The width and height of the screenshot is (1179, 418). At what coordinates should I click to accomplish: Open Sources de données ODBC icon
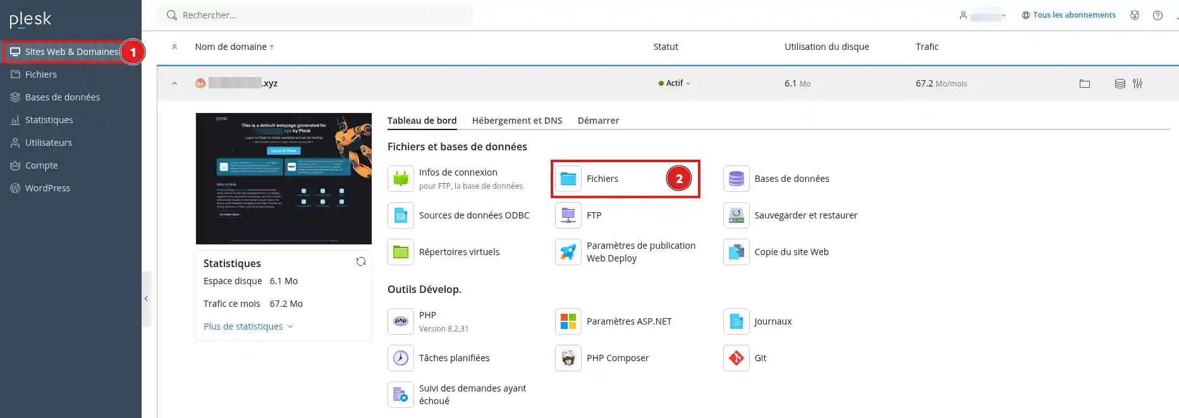pyautogui.click(x=401, y=215)
